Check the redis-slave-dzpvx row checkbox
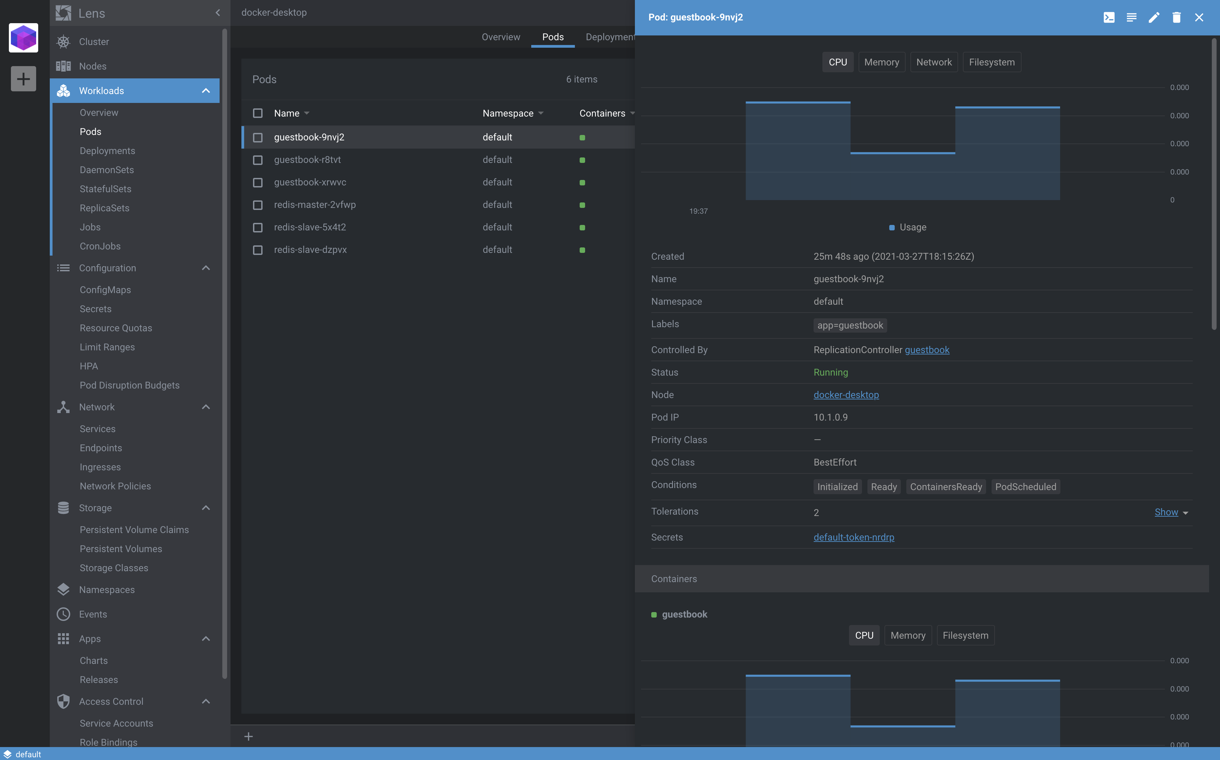1220x760 pixels. click(257, 250)
